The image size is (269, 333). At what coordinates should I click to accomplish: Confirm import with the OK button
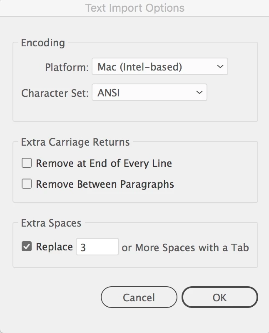[220, 297]
